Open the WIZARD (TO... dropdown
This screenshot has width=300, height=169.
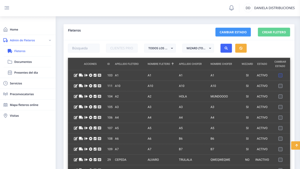pyautogui.click(x=198, y=48)
